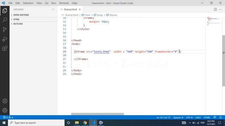The image size is (225, 126).
Task: Click the VS Code logo icon
Action: pyautogui.click(x=3, y=3)
